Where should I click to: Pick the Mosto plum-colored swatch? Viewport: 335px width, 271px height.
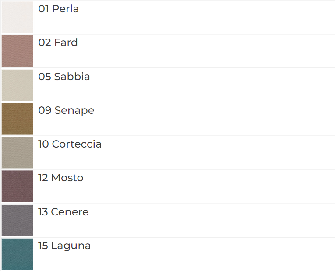pos(18,186)
